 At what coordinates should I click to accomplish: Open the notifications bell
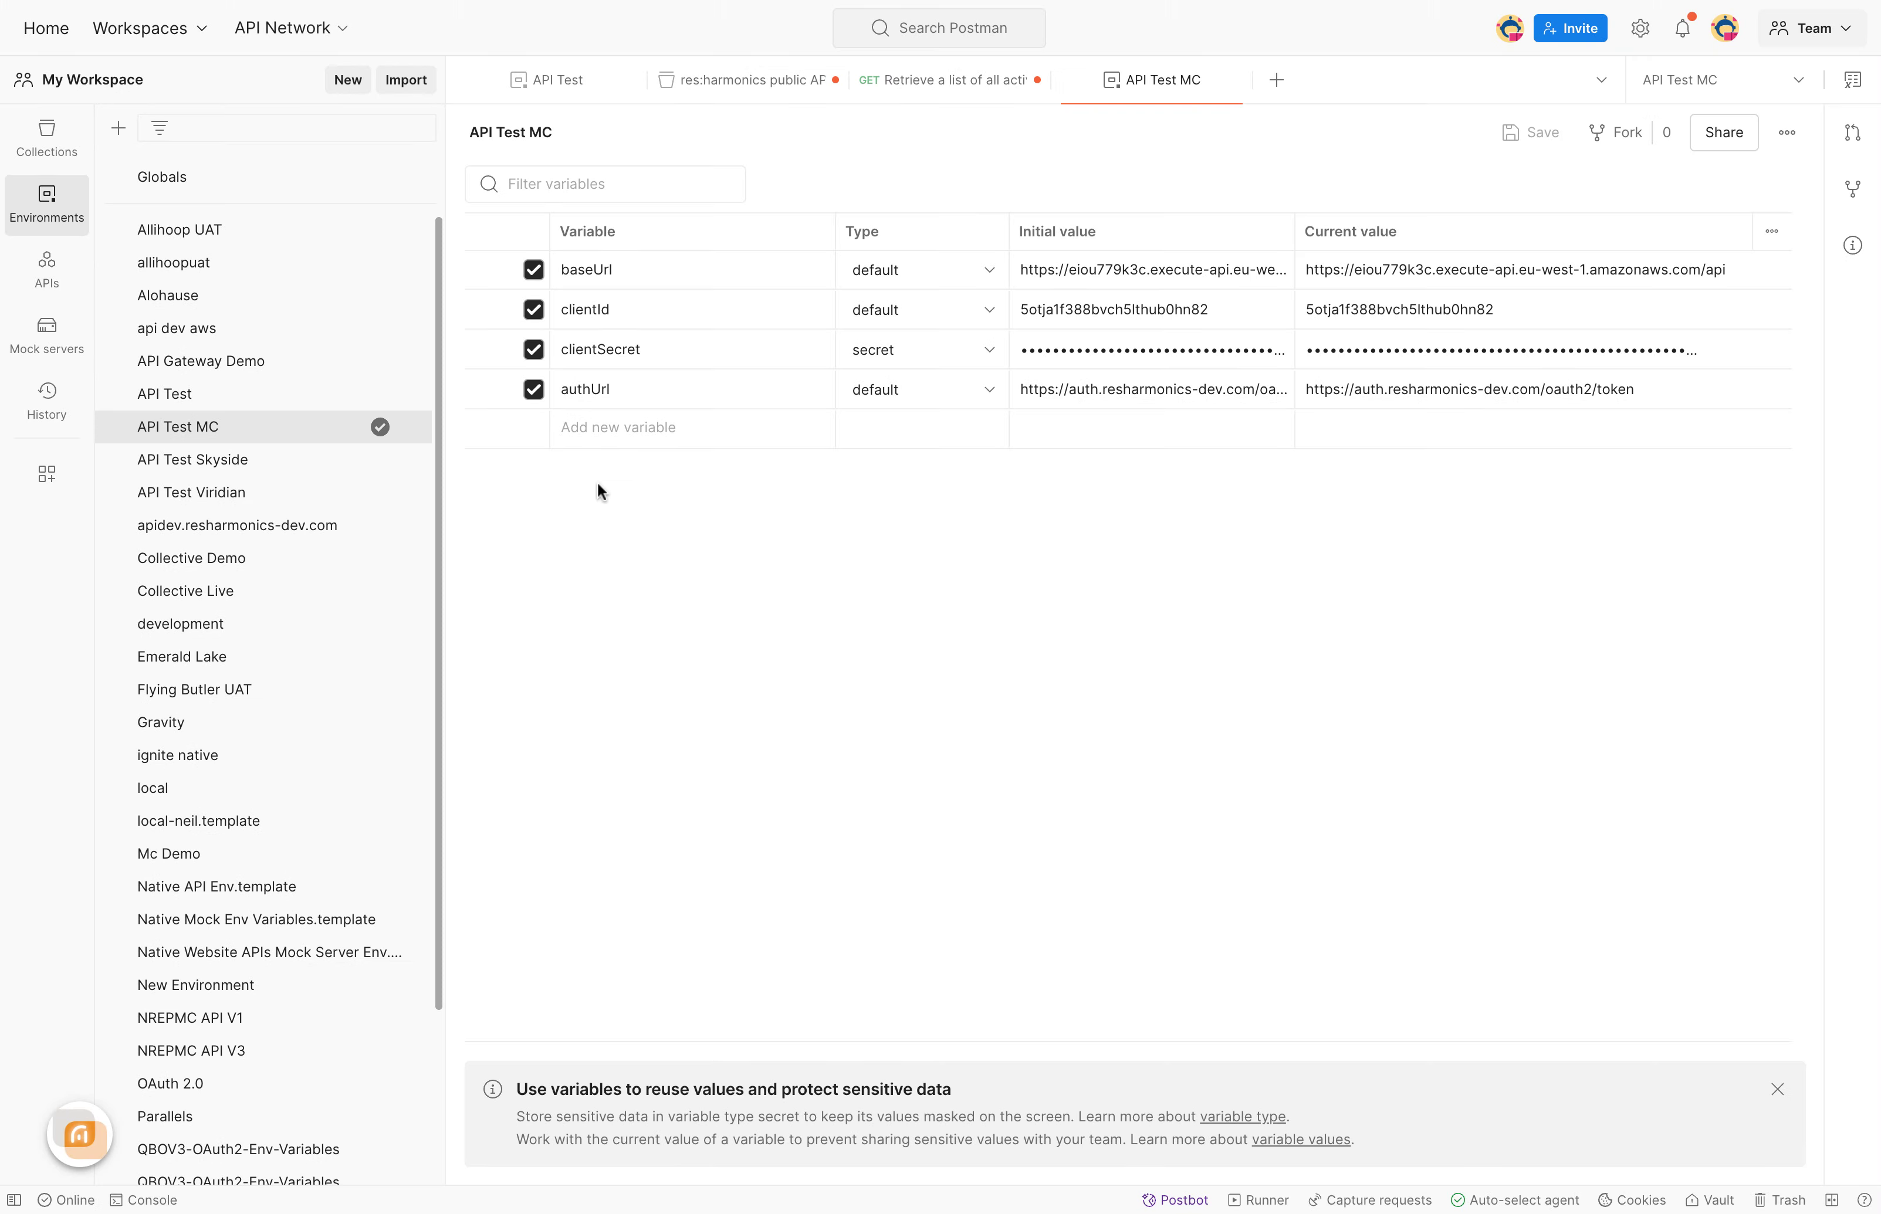tap(1682, 28)
